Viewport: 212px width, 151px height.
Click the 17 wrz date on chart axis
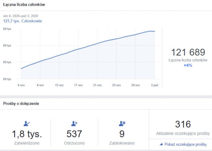[78, 85]
